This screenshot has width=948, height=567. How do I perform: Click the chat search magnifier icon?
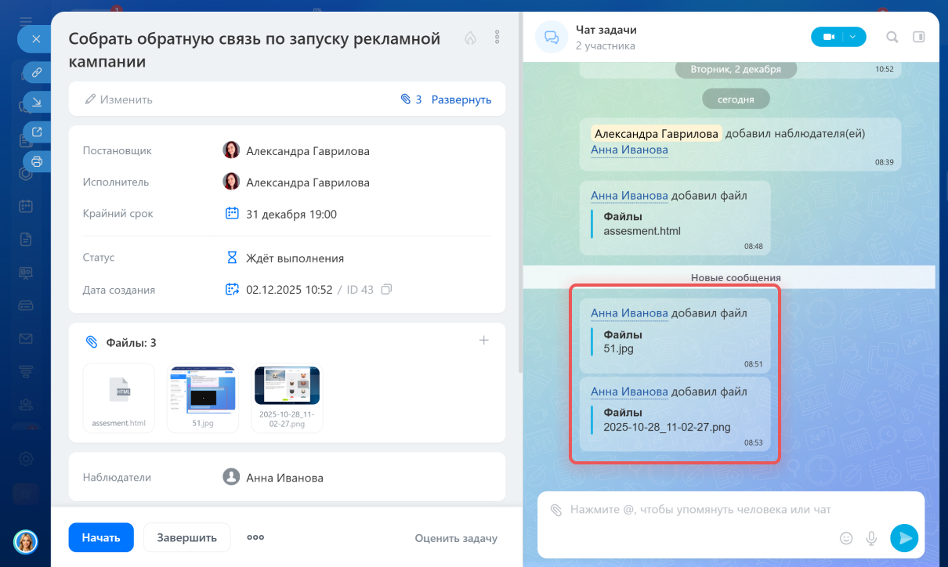[x=892, y=37]
